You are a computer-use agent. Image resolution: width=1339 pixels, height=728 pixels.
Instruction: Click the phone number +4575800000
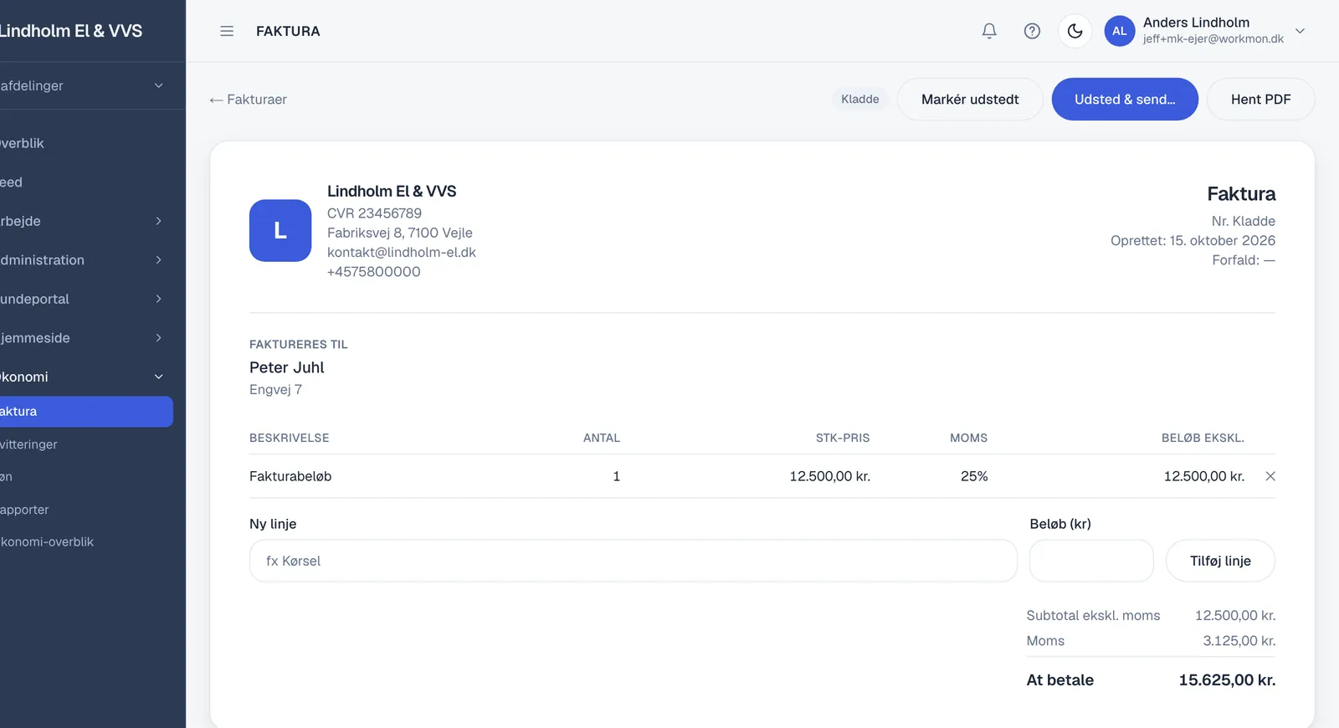[x=373, y=272]
